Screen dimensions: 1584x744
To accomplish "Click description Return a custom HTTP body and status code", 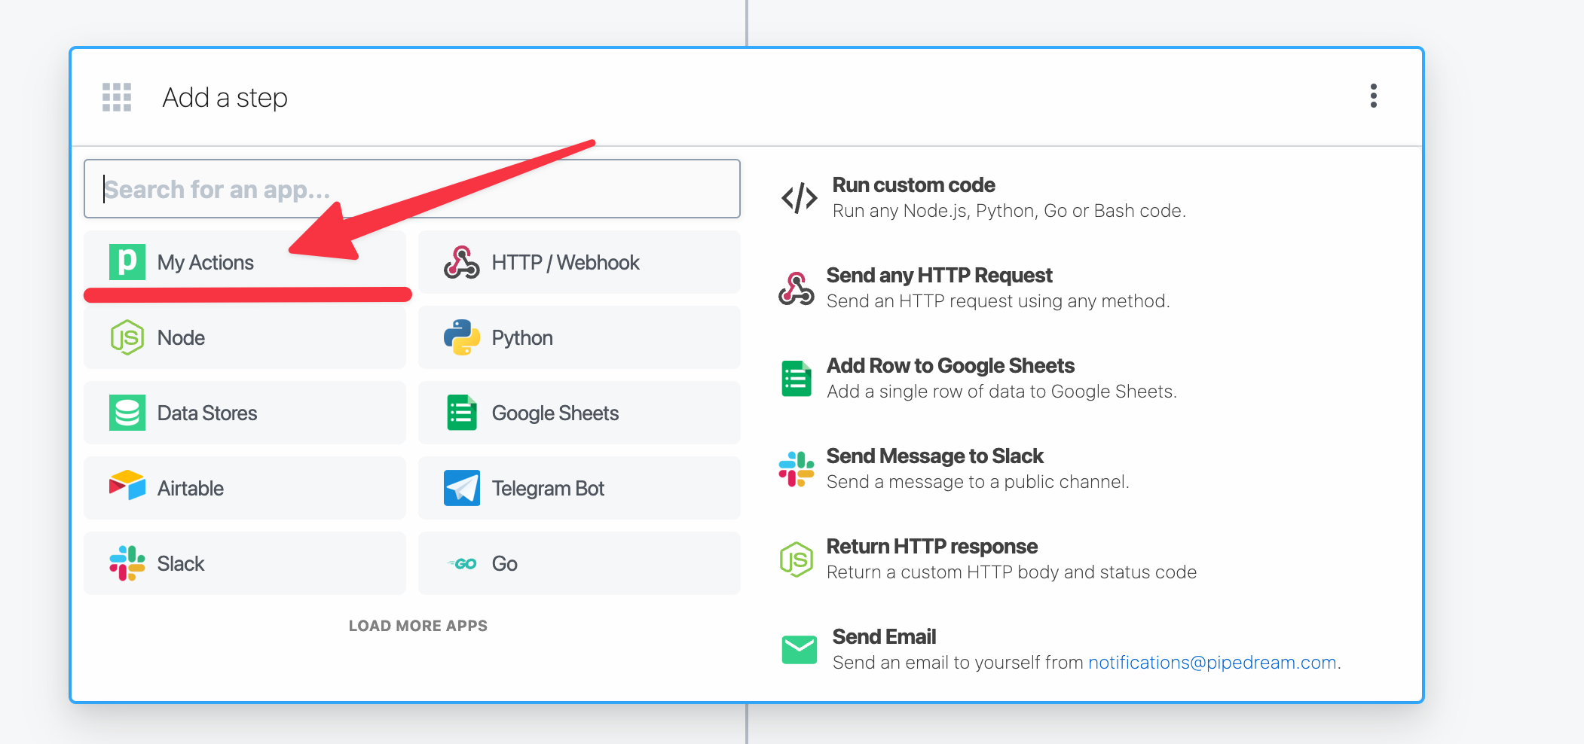I will [1011, 572].
